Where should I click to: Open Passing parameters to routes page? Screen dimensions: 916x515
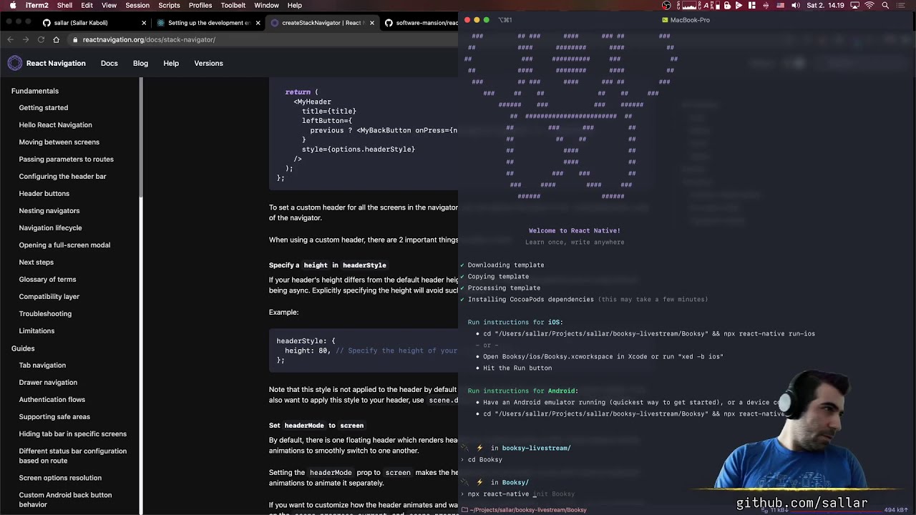[67, 159]
